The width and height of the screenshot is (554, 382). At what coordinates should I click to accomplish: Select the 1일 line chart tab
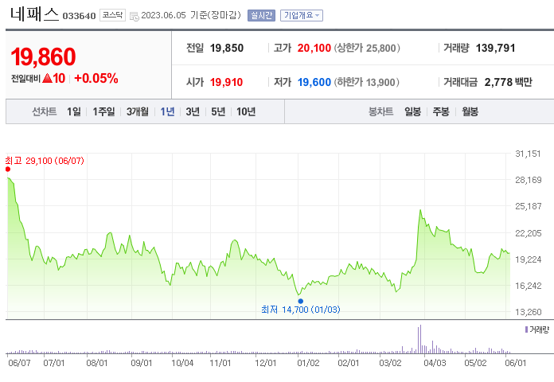click(x=74, y=111)
